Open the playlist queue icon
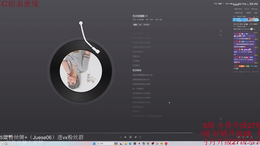Image resolution: width=260 pixels, height=146 pixels. click(140, 137)
